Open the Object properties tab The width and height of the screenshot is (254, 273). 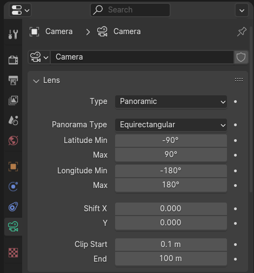(x=13, y=166)
